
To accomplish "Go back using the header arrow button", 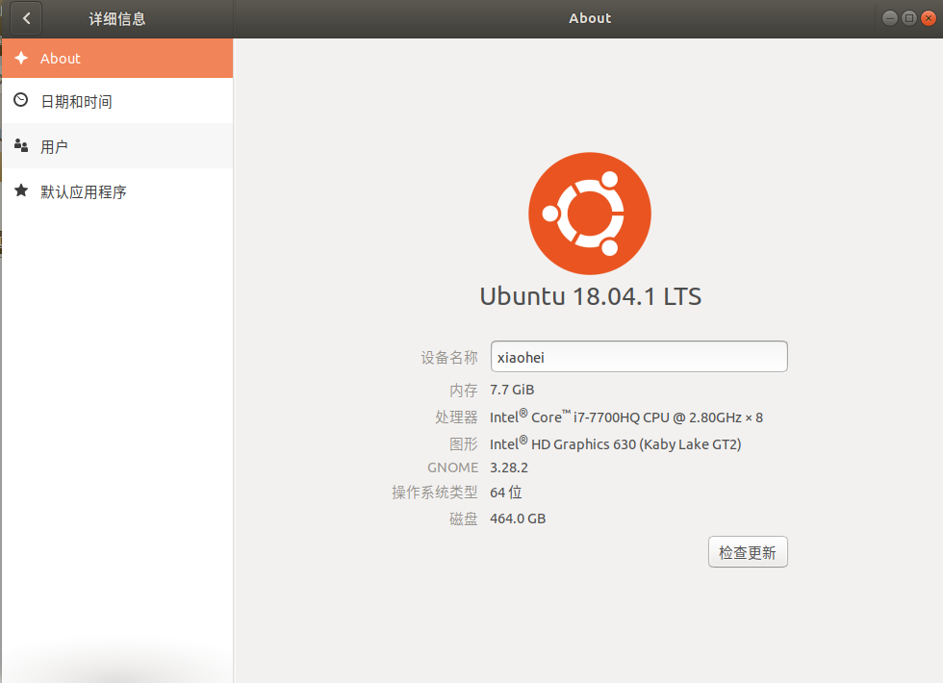I will [x=26, y=18].
